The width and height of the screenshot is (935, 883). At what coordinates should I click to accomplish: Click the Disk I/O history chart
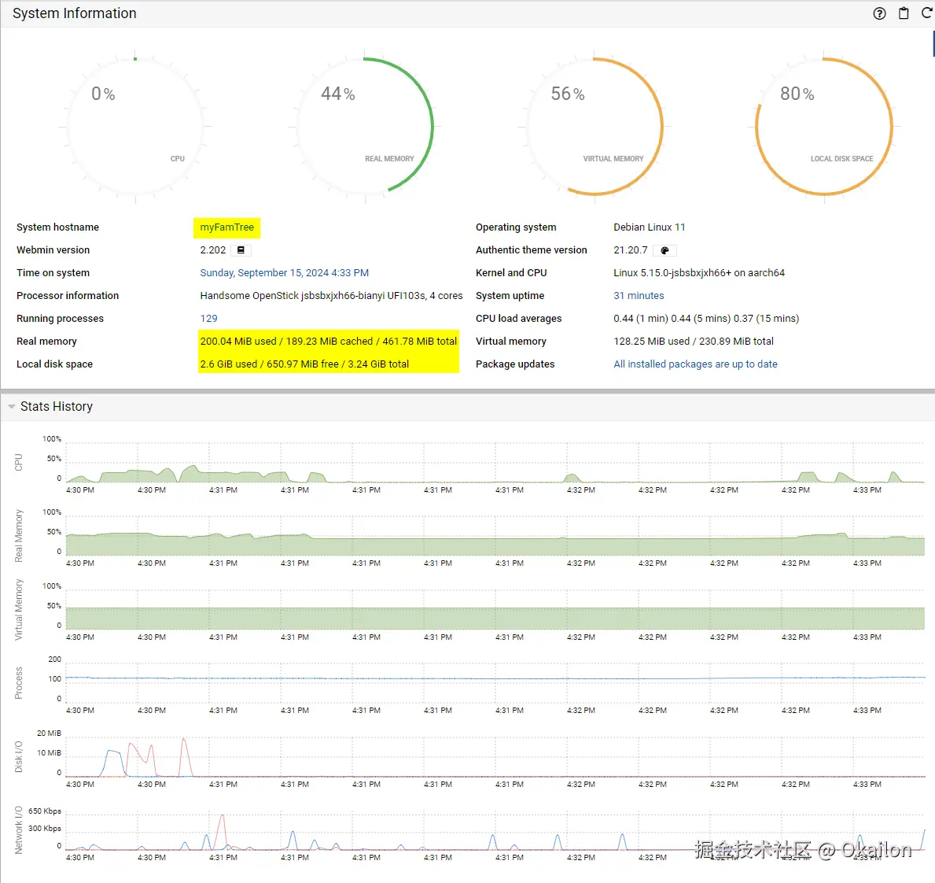(495, 757)
